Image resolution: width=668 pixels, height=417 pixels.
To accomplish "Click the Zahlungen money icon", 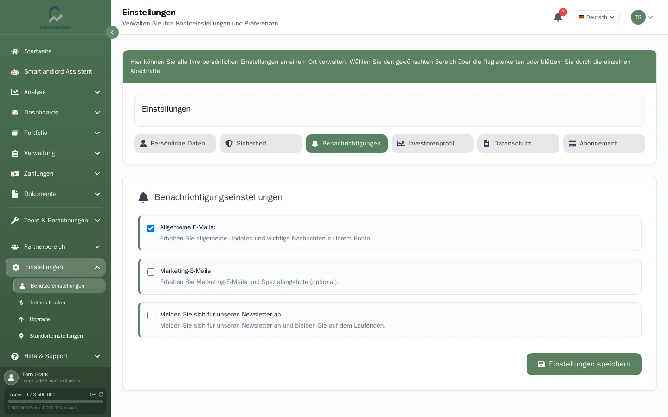I will [x=15, y=174].
